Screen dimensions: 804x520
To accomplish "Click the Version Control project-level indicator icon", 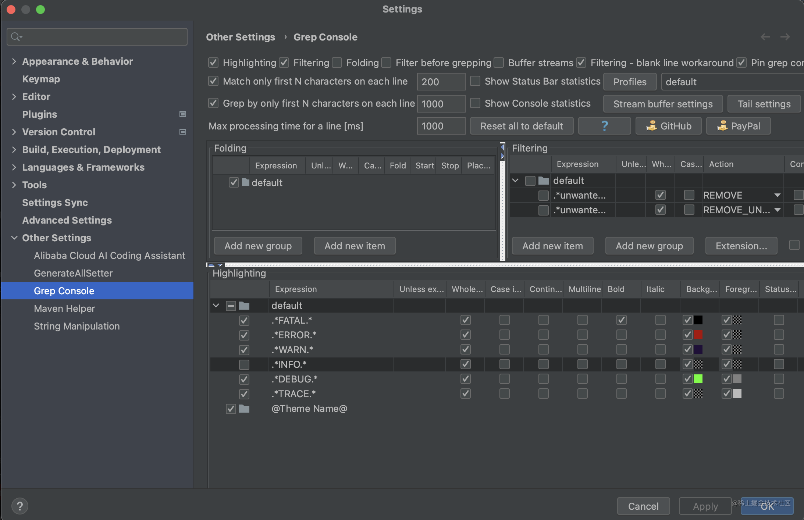I will 182,132.
